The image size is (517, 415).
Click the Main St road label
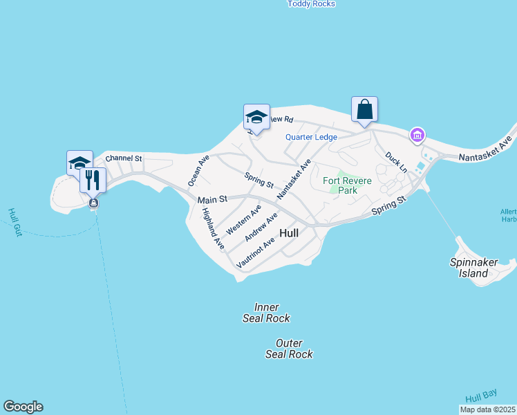[x=212, y=200]
